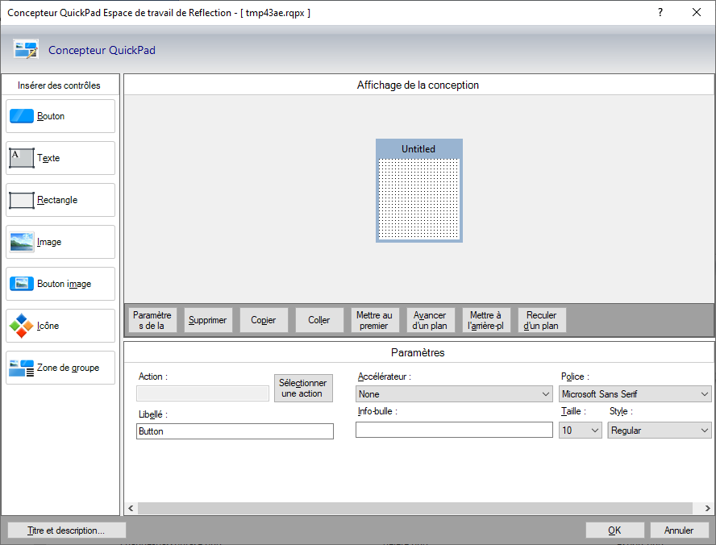This screenshot has height=545, width=716.
Task: Click Avancer d'un plan button
Action: pyautogui.click(x=430, y=320)
